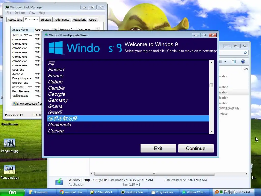Screen dimensions: 261x196
Task: Switch to Windows Task Manager taskbar item
Action: coord(134,192)
